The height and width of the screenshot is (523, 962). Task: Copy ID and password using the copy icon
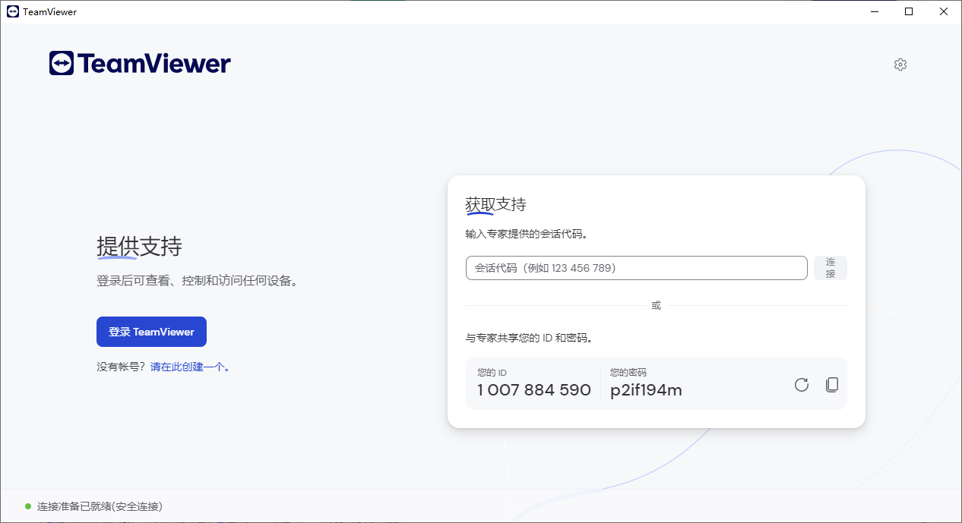click(831, 385)
